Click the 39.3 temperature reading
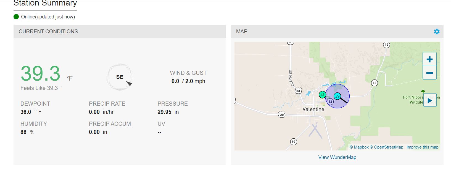The height and width of the screenshot is (170, 451). pos(40,74)
